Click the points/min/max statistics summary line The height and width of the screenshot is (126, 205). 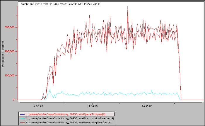pos(60,4)
